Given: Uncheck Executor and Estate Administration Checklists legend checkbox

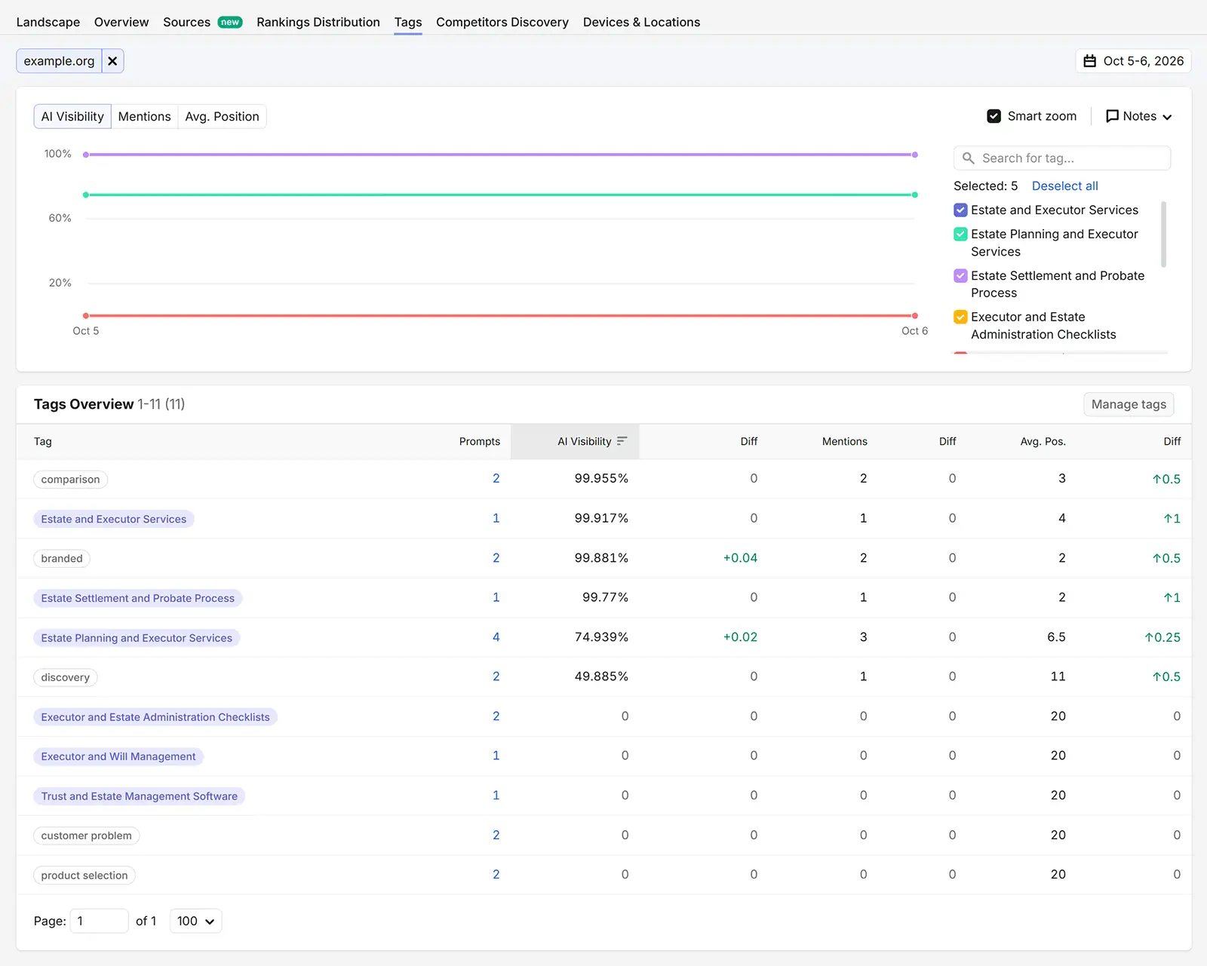Looking at the screenshot, I should 960,317.
